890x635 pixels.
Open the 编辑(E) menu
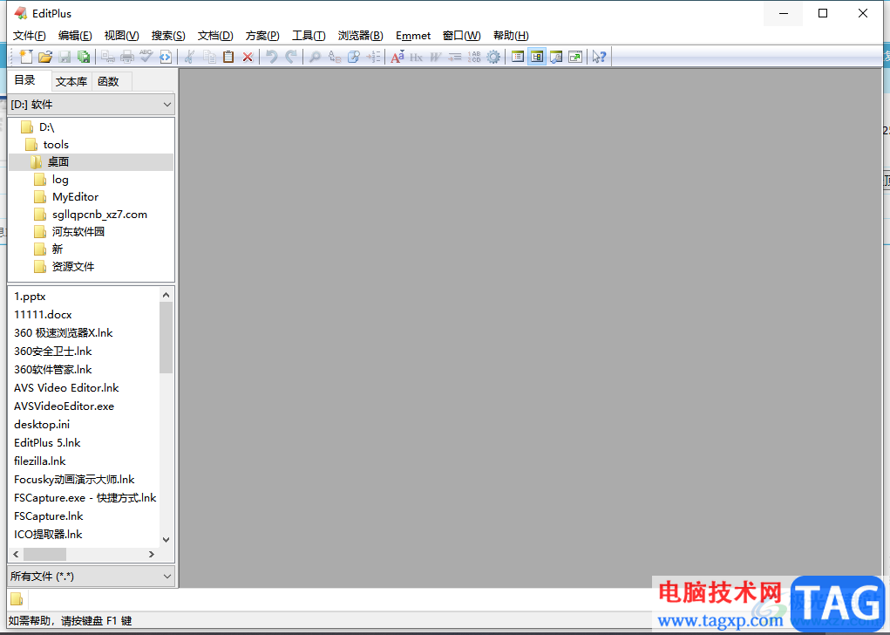(75, 35)
